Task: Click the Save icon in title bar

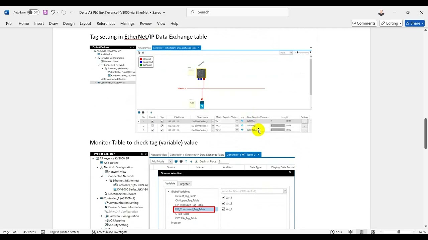Action: 45,12
